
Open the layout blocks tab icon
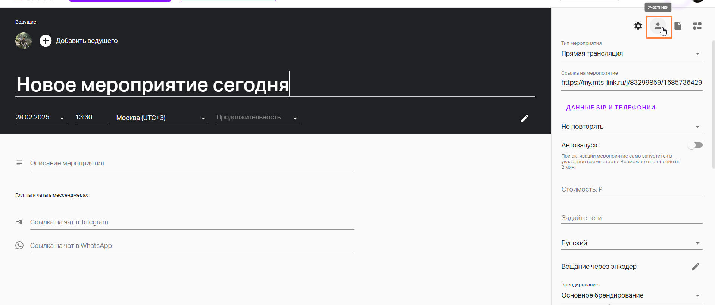pyautogui.click(x=697, y=26)
